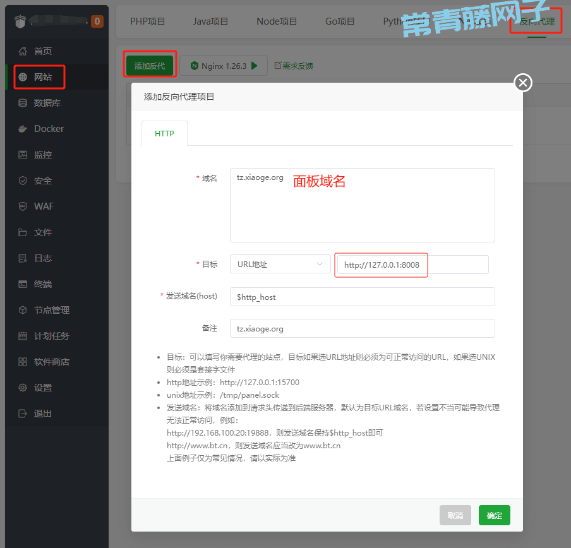This screenshot has width=571, height=548.
Task: Click the 软件商店 sidebar menu label
Action: point(52,362)
